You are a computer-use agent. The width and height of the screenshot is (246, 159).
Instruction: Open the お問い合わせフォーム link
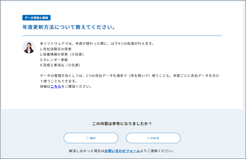point(122,151)
